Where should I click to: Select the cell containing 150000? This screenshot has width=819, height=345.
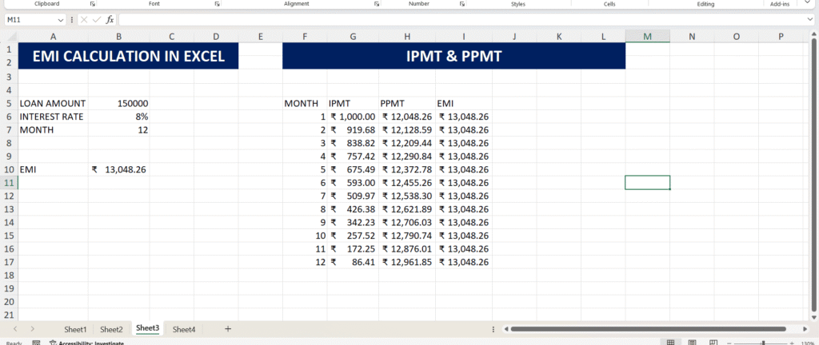(119, 103)
